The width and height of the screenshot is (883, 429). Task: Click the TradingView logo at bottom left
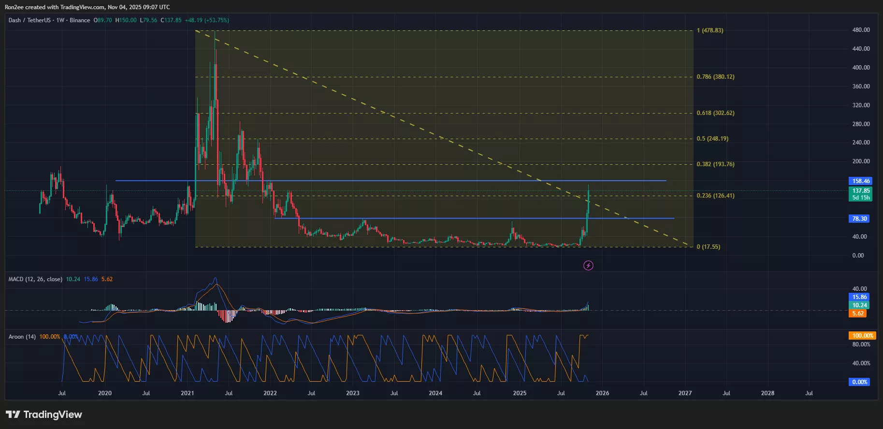(x=44, y=415)
